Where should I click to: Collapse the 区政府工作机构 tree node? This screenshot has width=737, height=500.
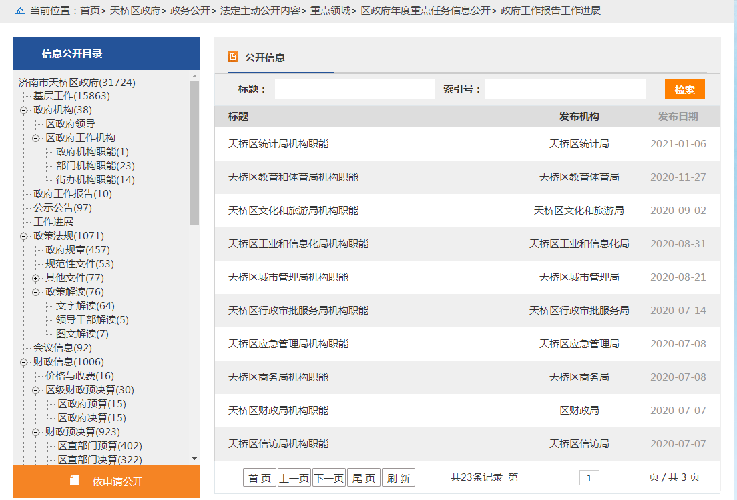[x=36, y=139]
